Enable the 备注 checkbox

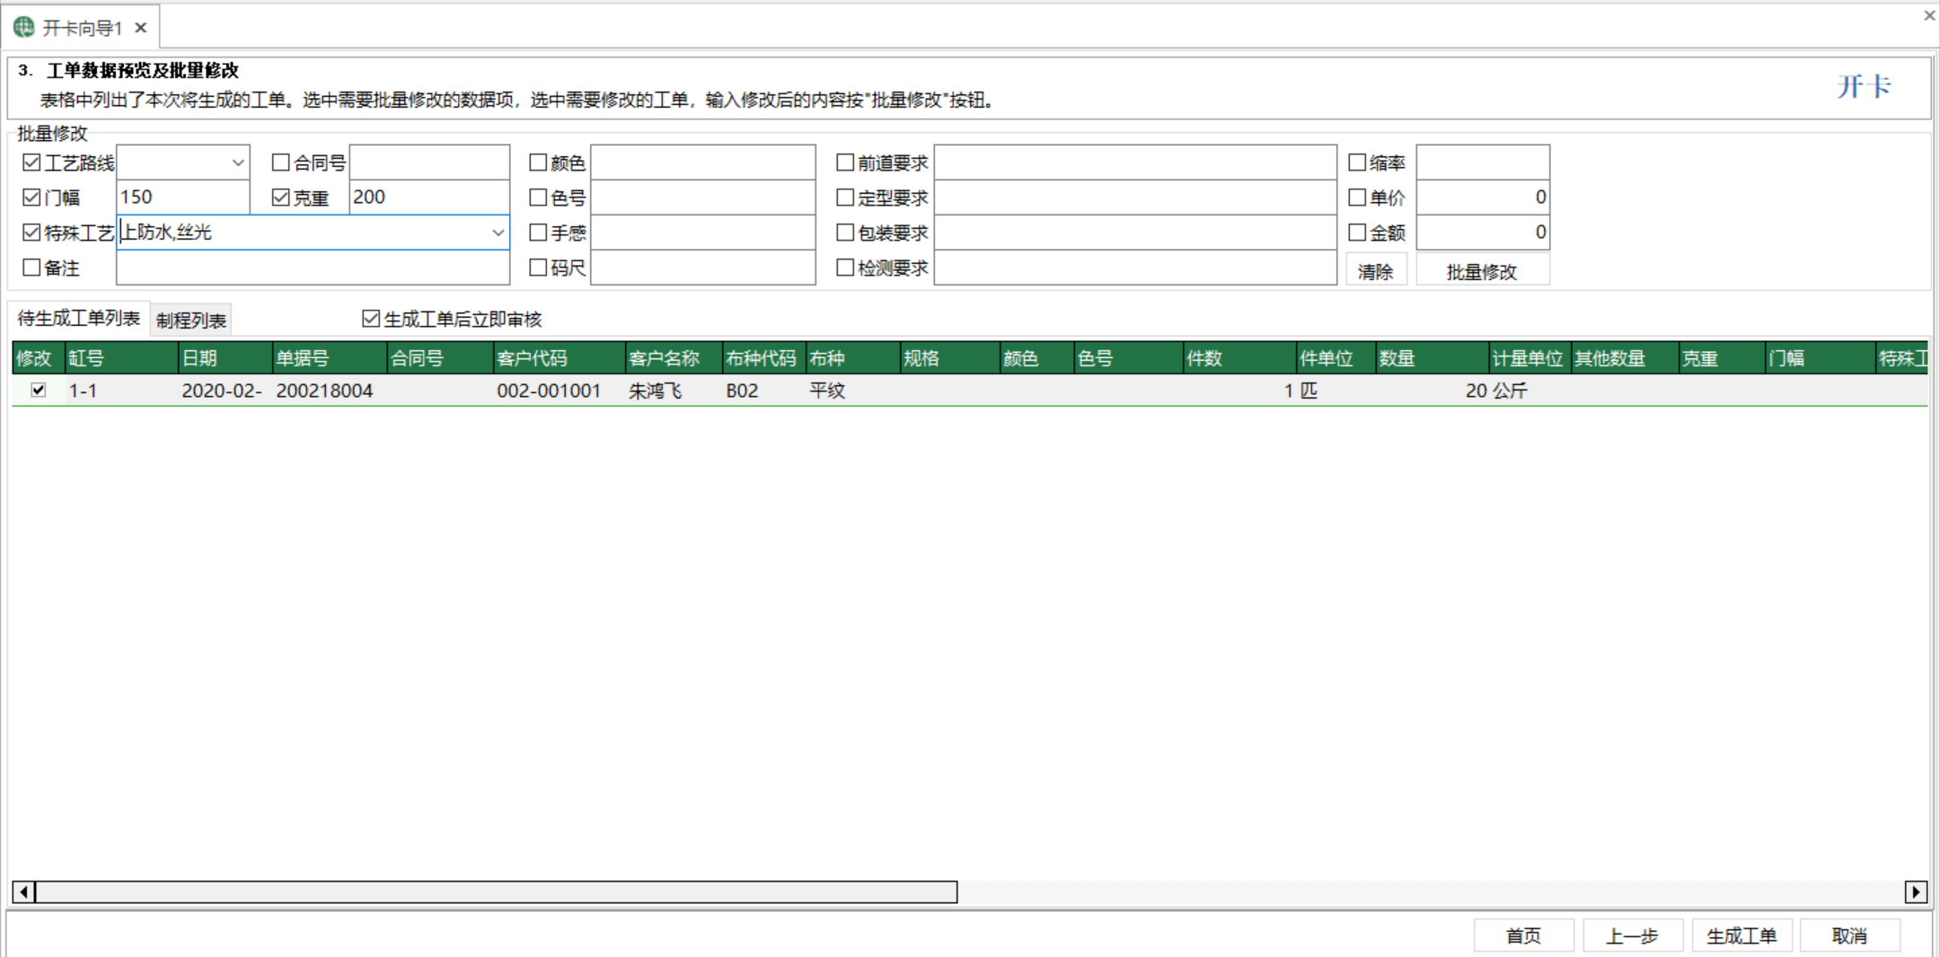pyautogui.click(x=31, y=268)
